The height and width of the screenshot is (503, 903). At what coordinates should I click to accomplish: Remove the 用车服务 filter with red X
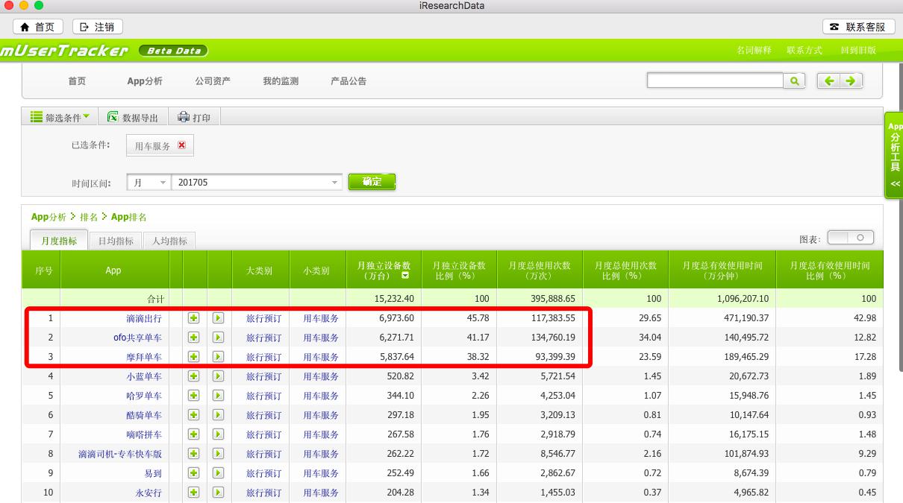click(x=181, y=145)
